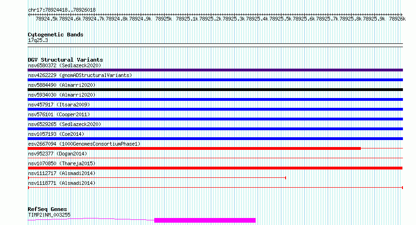
Task: Click the ruler's left arrow end
Action: 29,14
